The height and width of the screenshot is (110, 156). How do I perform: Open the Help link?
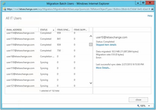click(x=150, y=16)
